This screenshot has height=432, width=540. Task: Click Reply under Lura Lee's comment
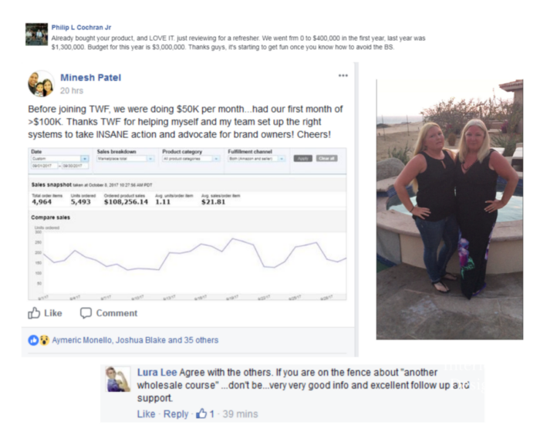[176, 413]
